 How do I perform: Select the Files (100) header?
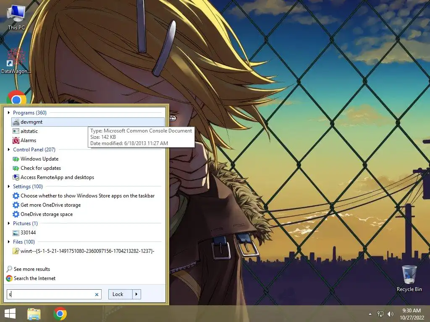point(24,242)
